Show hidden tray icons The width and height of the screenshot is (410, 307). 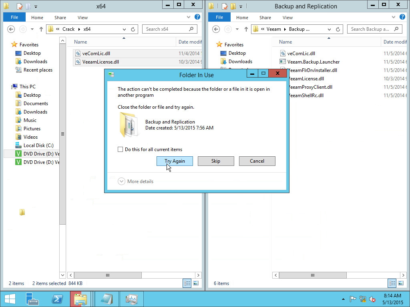pos(343,299)
